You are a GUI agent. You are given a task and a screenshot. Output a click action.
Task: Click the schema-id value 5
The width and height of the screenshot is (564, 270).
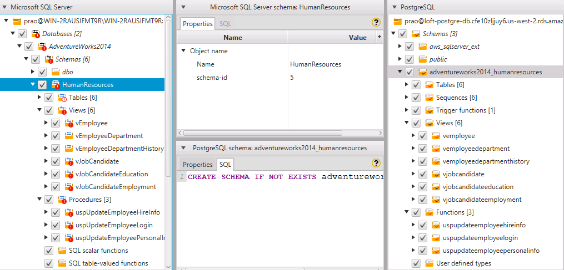[292, 77]
